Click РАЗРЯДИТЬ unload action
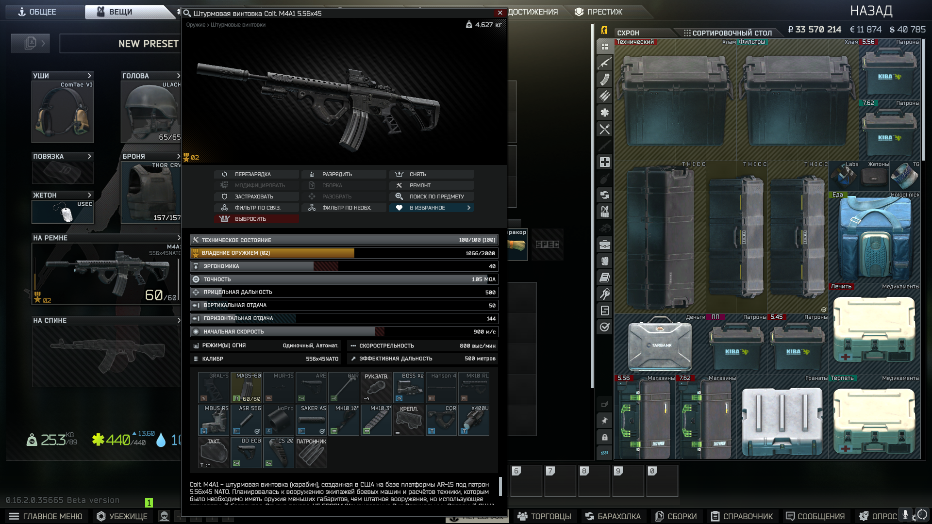 [x=344, y=174]
